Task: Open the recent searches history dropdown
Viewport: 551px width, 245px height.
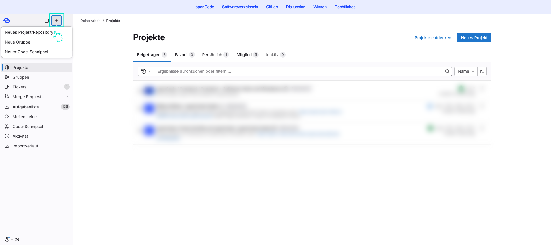Action: [146, 71]
